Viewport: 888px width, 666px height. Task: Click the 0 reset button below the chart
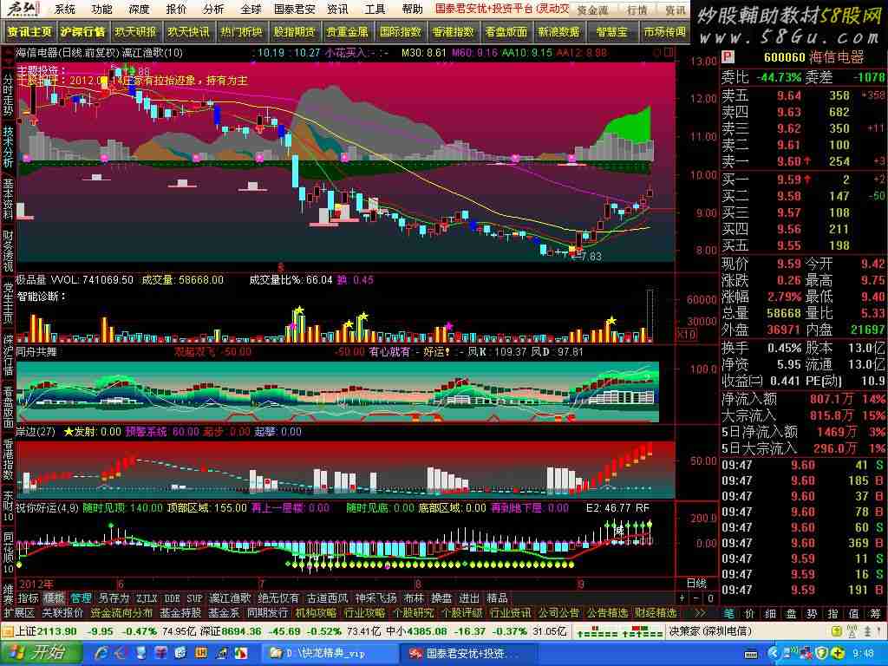[x=710, y=598]
